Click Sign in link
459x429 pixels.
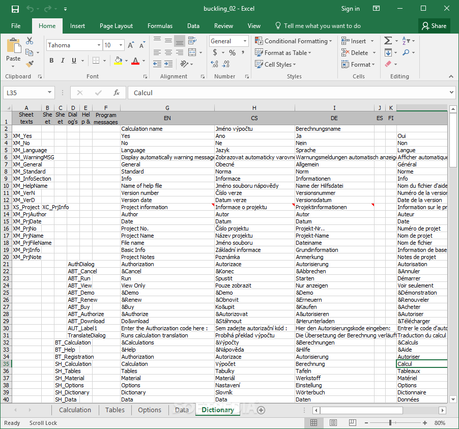point(351,9)
